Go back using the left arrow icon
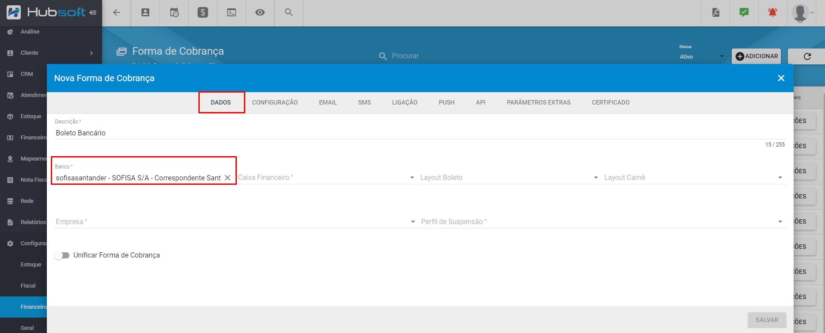 point(117,12)
